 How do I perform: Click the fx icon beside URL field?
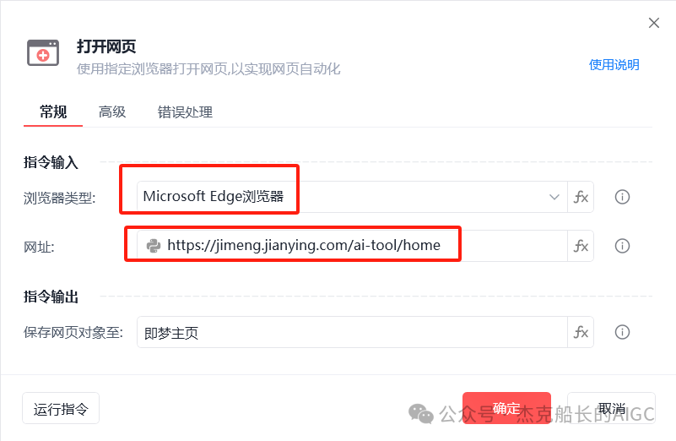click(581, 246)
